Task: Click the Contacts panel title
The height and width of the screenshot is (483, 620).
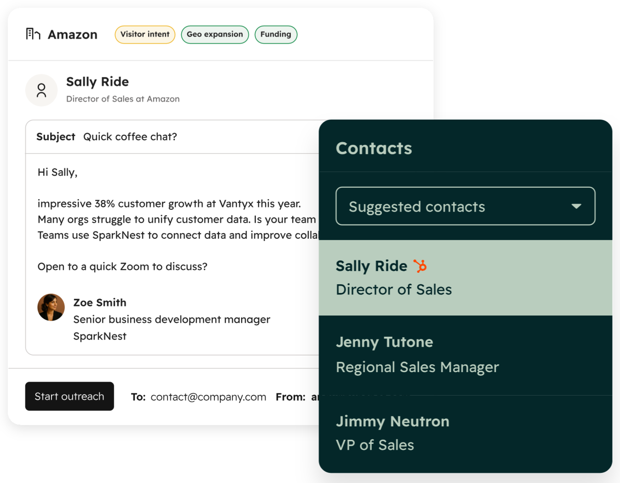Action: click(374, 148)
